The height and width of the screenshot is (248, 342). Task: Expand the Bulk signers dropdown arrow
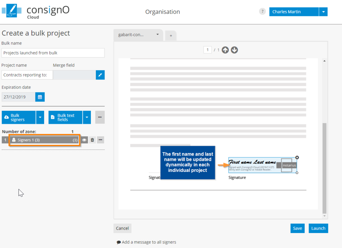click(40, 117)
